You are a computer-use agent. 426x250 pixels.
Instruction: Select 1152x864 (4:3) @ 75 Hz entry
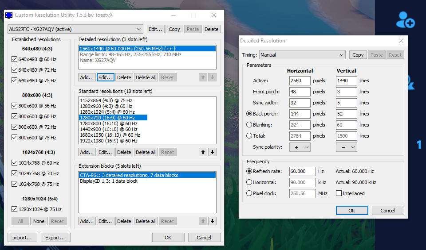[106, 100]
